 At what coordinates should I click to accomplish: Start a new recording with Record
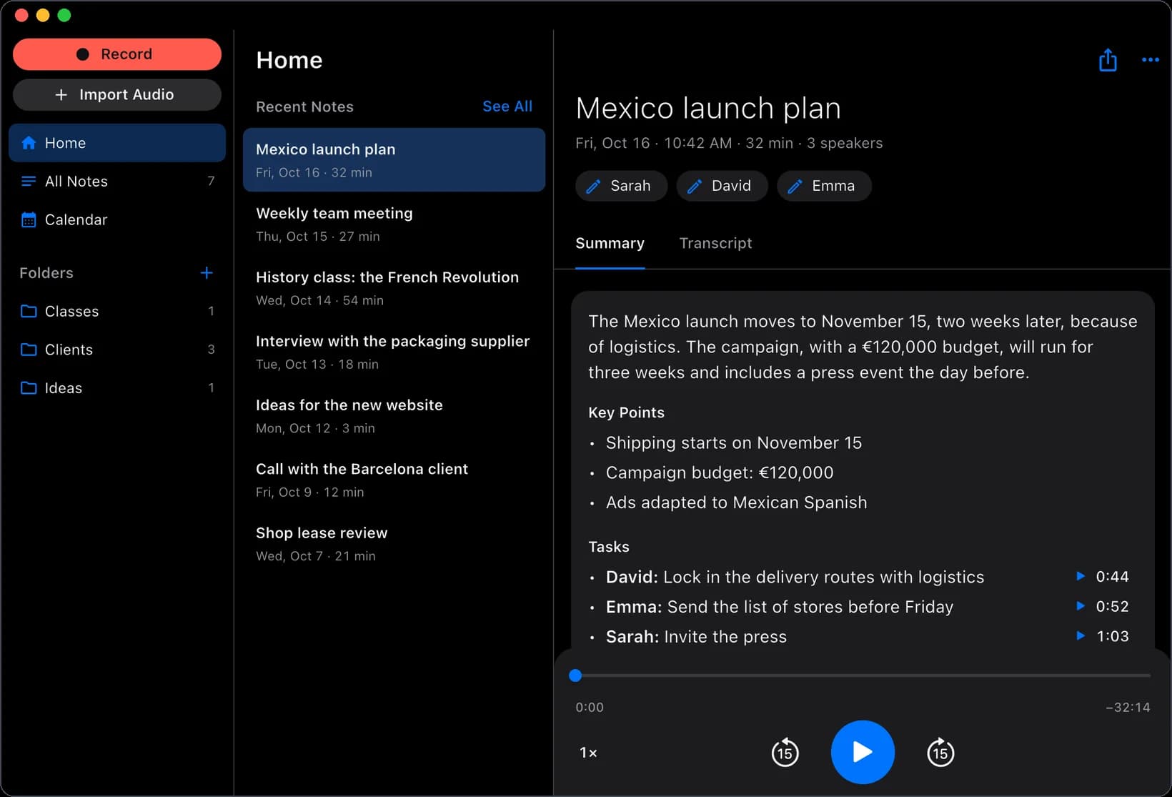tap(117, 54)
